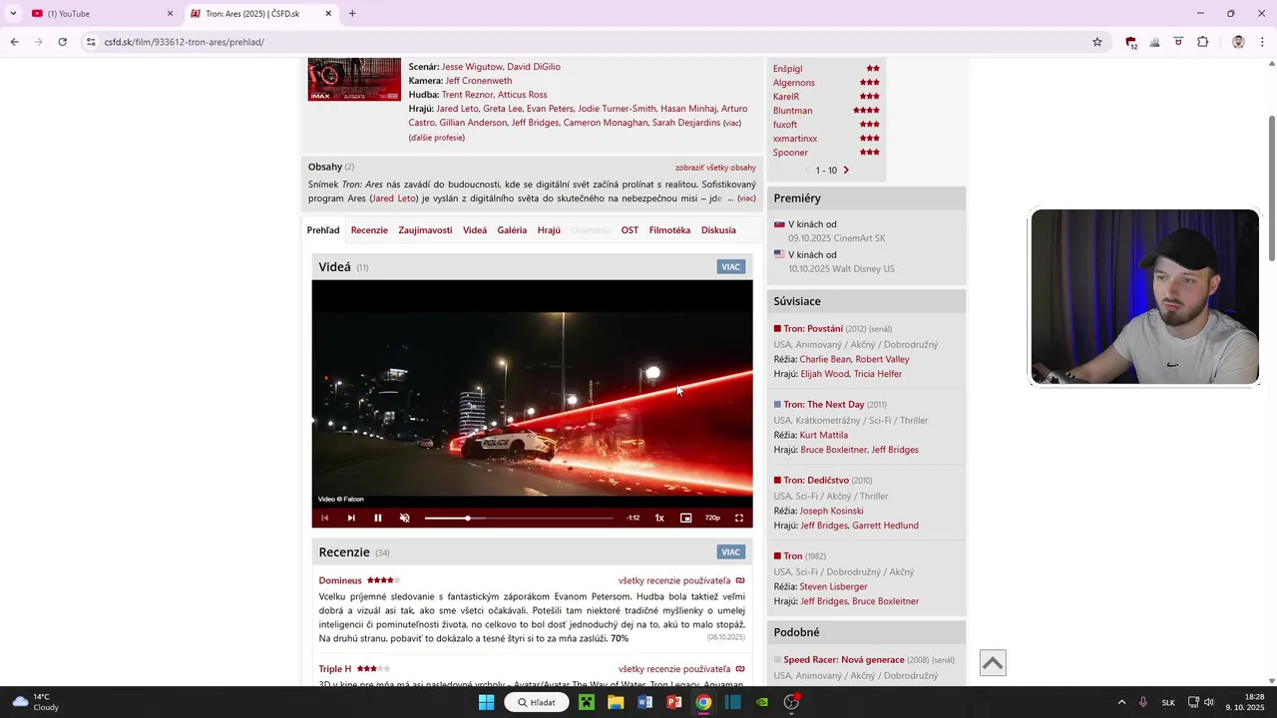The width and height of the screenshot is (1277, 718).
Task: Open Jeff Cronenweth cinematographer page
Action: click(x=479, y=81)
